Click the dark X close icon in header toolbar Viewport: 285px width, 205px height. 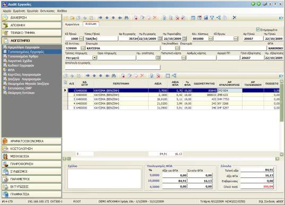pos(235,18)
